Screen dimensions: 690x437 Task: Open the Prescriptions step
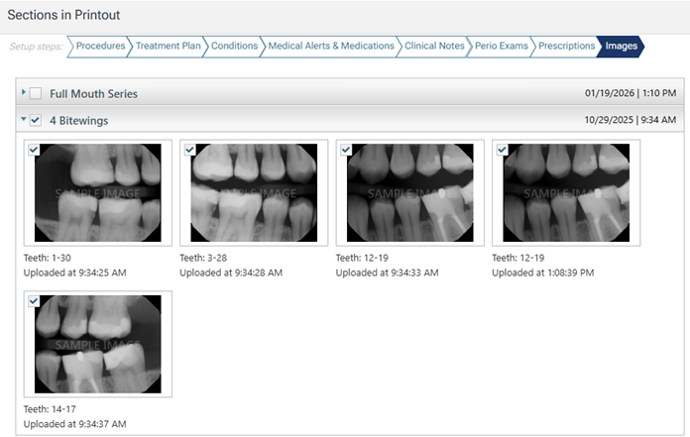(566, 46)
